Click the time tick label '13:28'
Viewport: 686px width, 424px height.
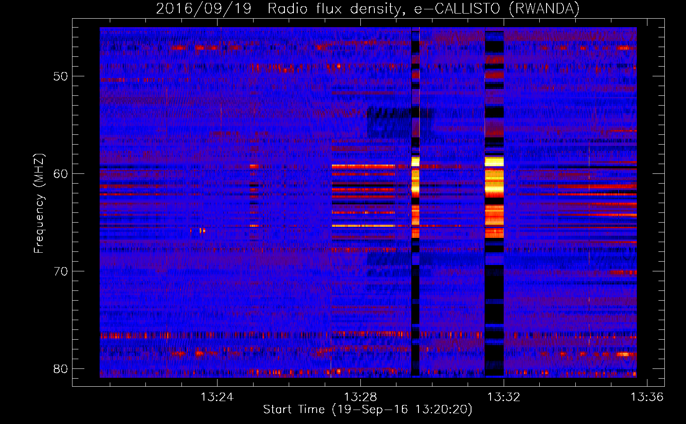point(360,397)
